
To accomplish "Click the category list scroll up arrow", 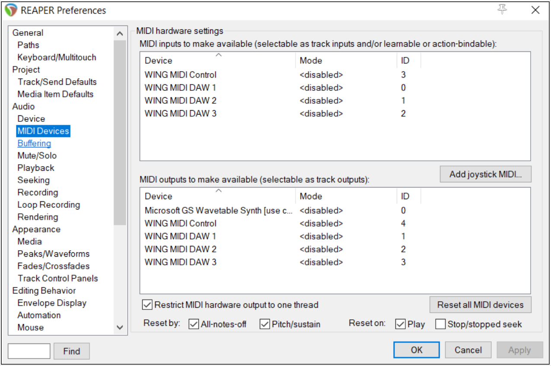I will pyautogui.click(x=120, y=33).
